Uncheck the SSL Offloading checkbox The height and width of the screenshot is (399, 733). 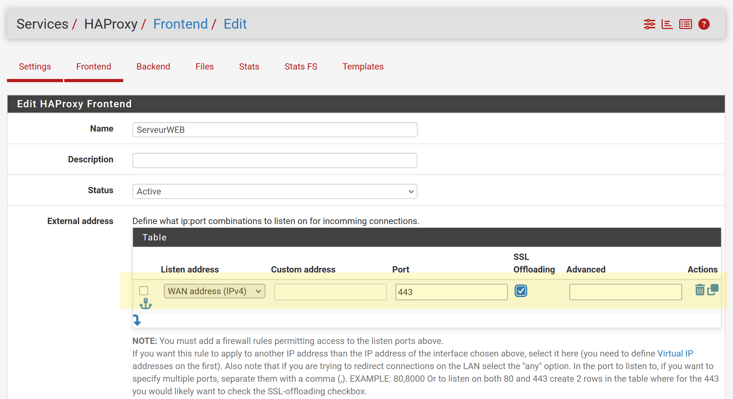tap(521, 291)
